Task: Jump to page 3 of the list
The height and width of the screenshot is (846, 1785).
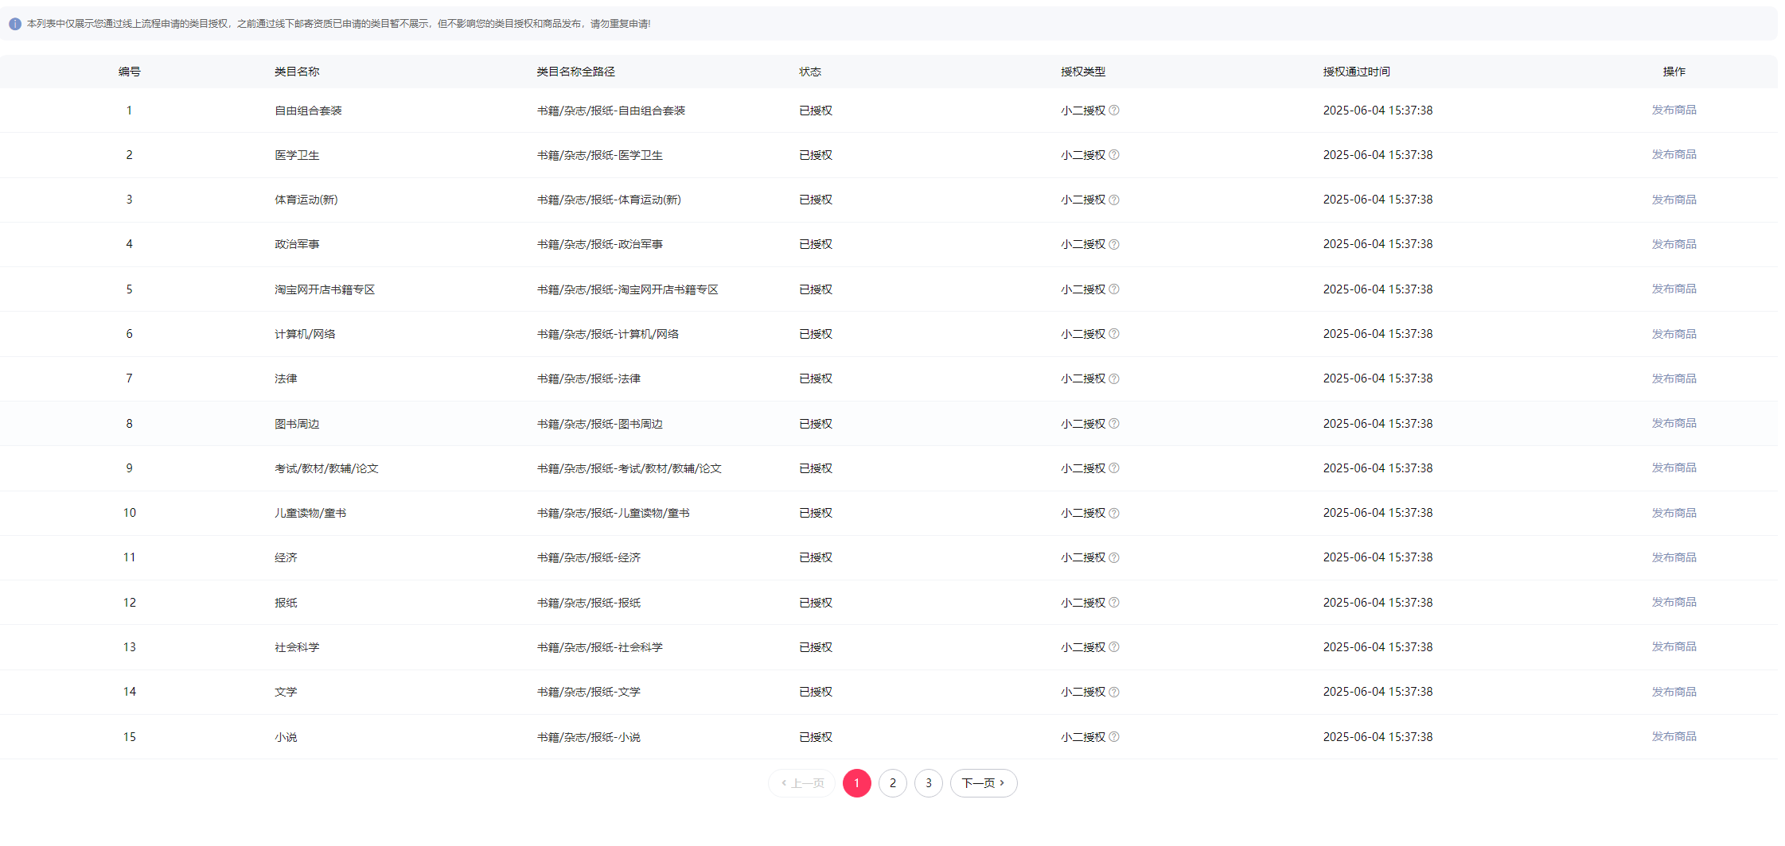Action: (928, 783)
